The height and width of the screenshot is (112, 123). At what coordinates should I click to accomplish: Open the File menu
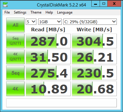pyautogui.click(x=7, y=12)
